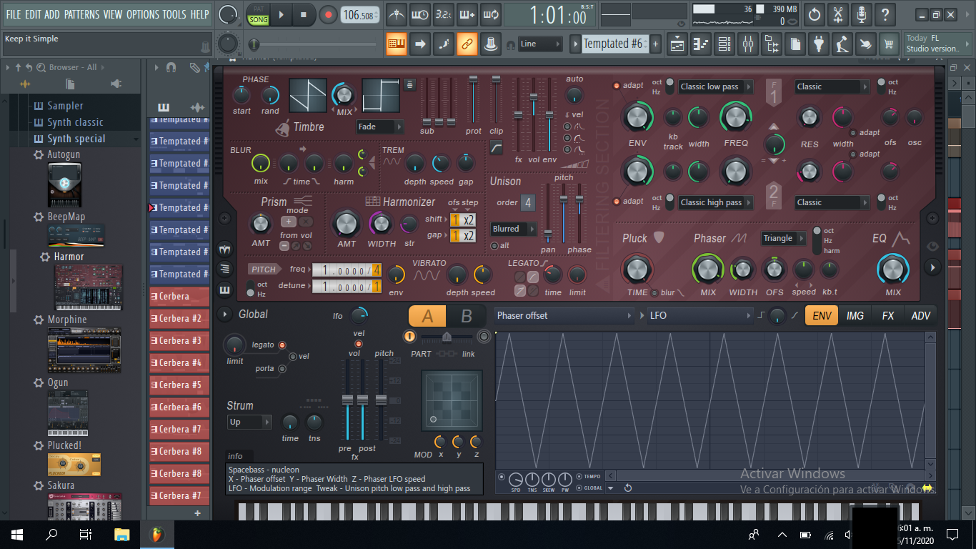Viewport: 976px width, 549px height.
Task: Click the Autogun plugin thumbnail
Action: pyautogui.click(x=64, y=184)
